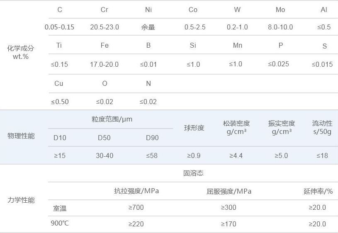
Task: Select the Fe content value 17.0-20.0
Action: pyautogui.click(x=105, y=64)
